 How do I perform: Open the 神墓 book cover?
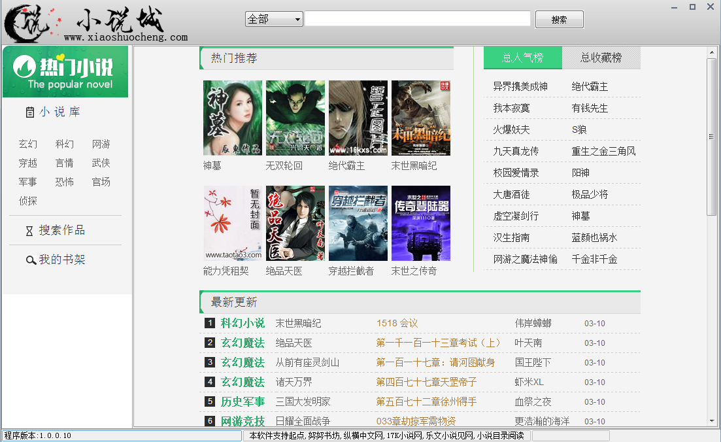232,118
